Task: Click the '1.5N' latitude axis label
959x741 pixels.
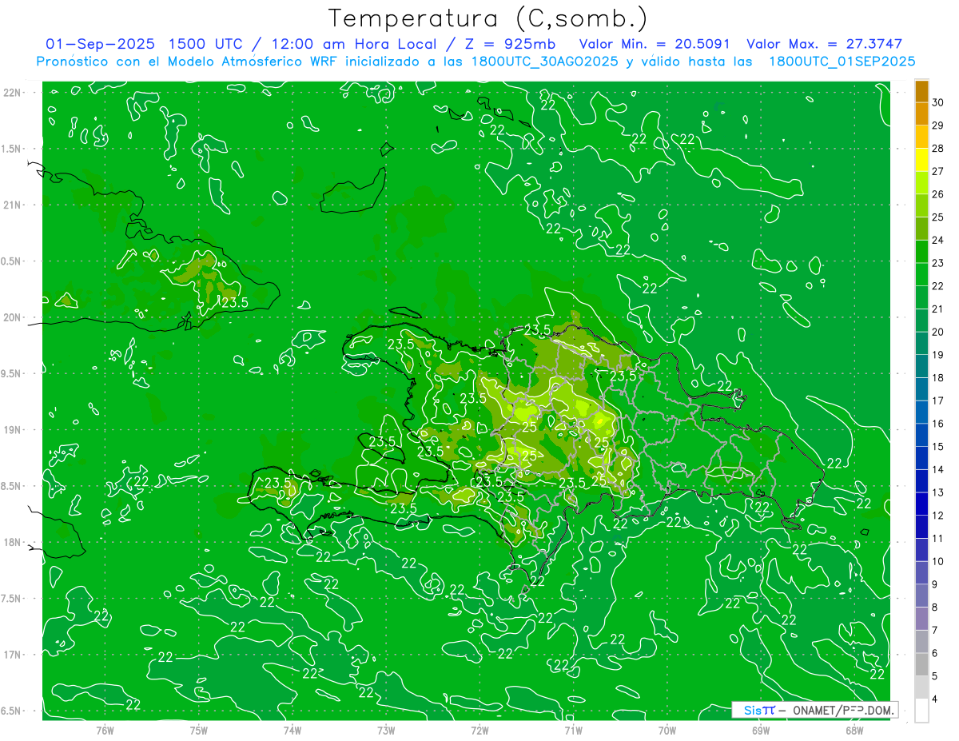Action: coord(12,149)
